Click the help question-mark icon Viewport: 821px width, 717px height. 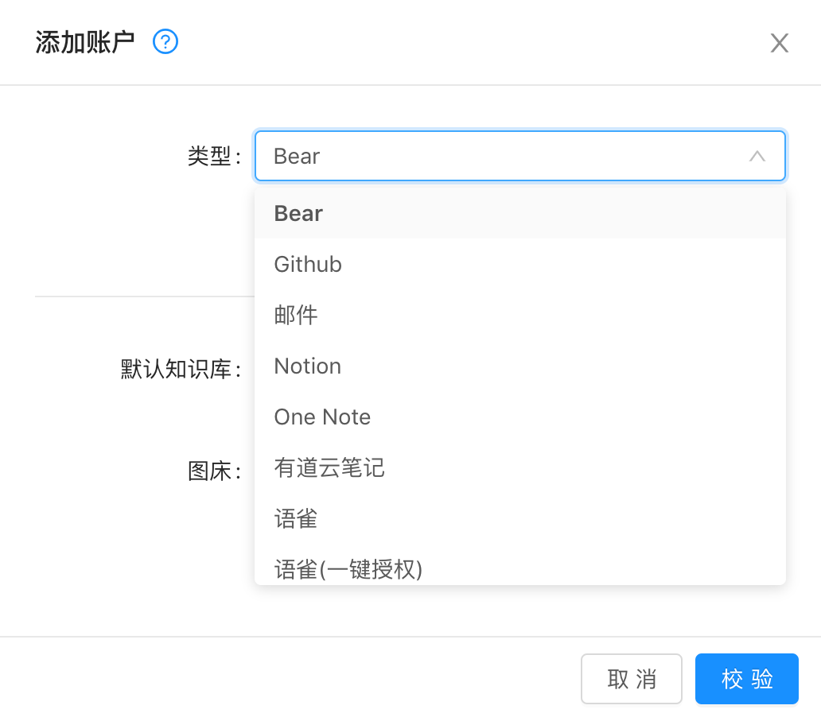(165, 42)
